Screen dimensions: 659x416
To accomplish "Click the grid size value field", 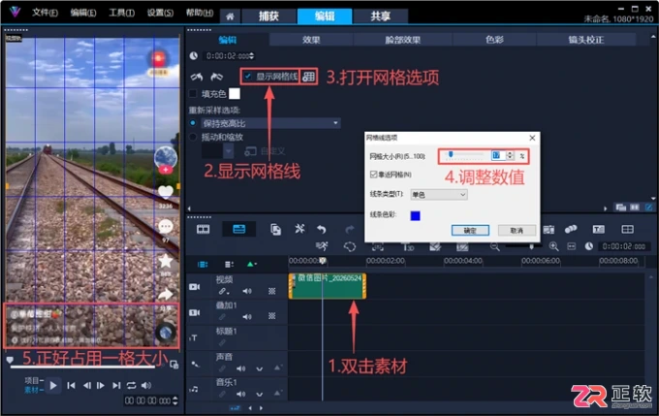I will 497,155.
